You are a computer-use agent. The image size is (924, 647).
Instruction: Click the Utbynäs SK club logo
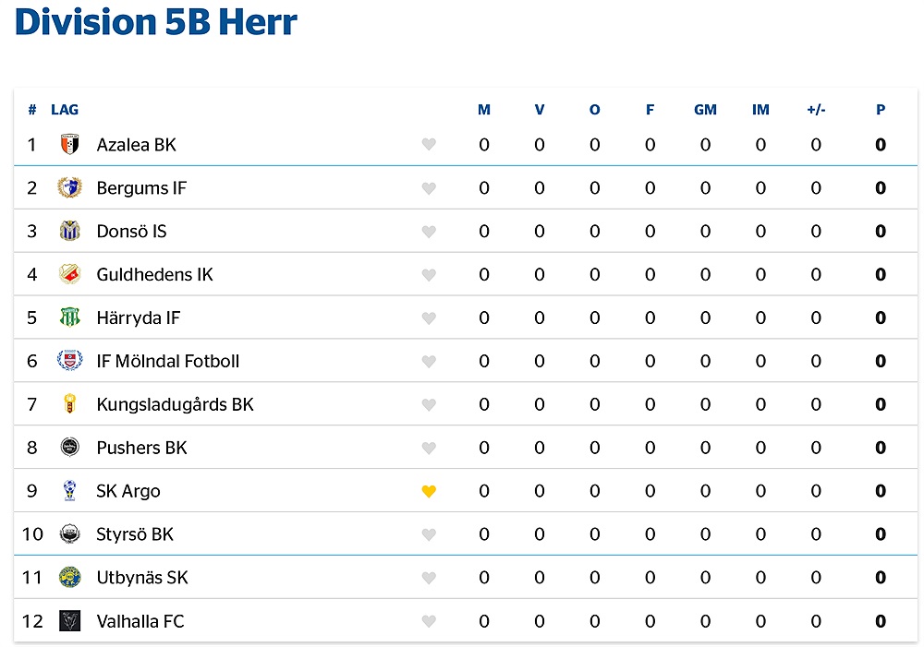click(x=69, y=578)
